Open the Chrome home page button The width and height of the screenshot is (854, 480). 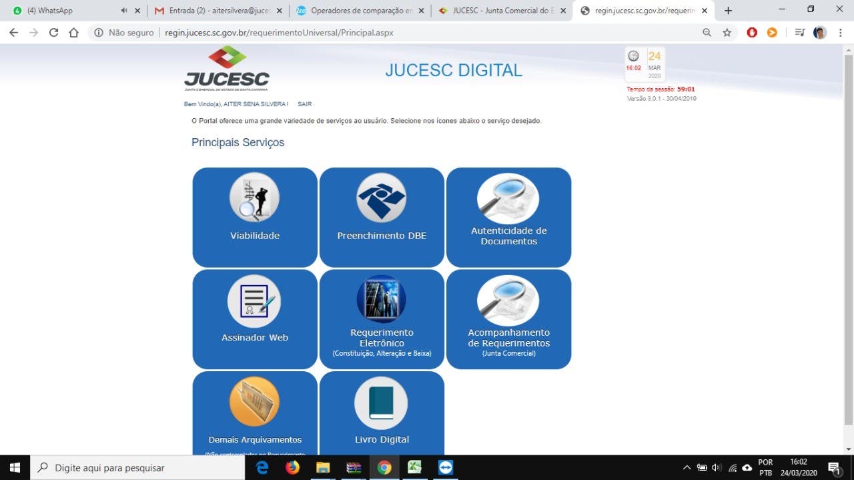[73, 32]
